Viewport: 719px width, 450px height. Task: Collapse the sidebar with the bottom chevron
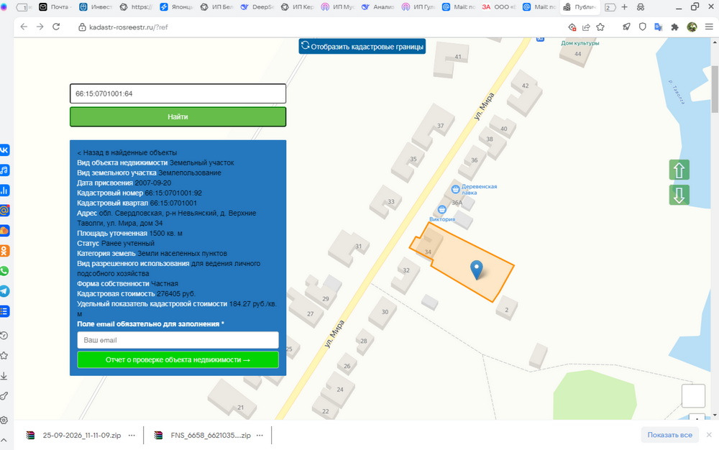click(4, 440)
